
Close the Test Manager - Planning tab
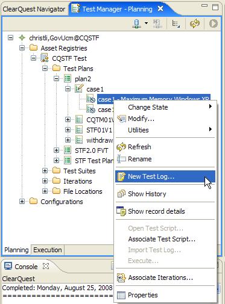(160, 9)
